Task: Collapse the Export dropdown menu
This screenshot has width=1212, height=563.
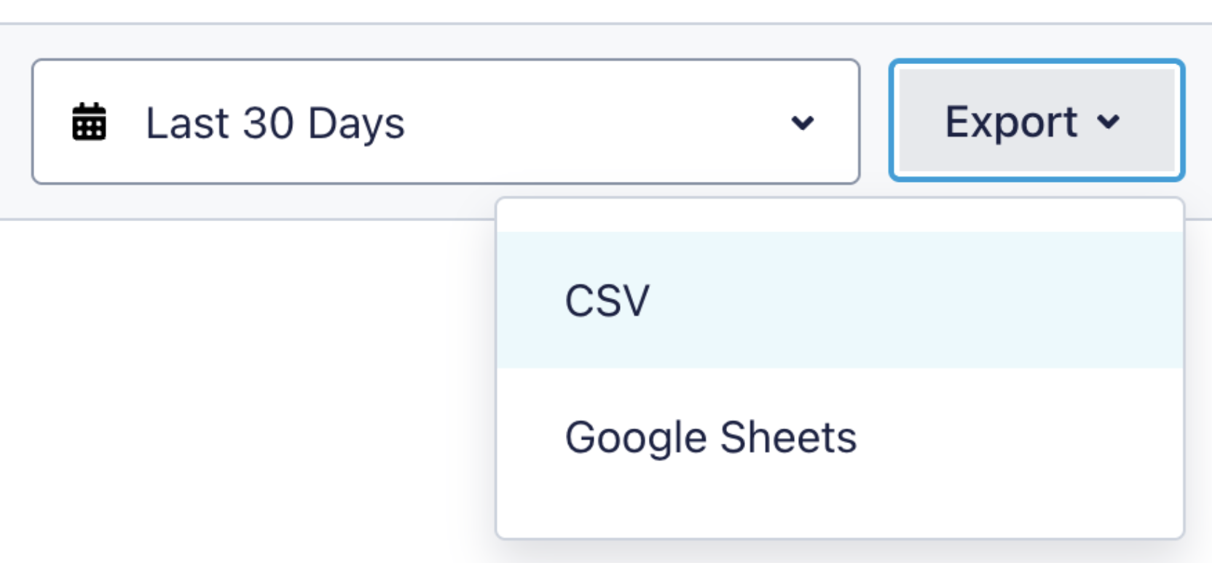Action: [1036, 121]
